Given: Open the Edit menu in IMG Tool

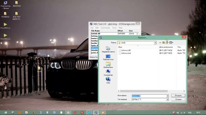Looking at the screenshot, I should click(x=97, y=28).
